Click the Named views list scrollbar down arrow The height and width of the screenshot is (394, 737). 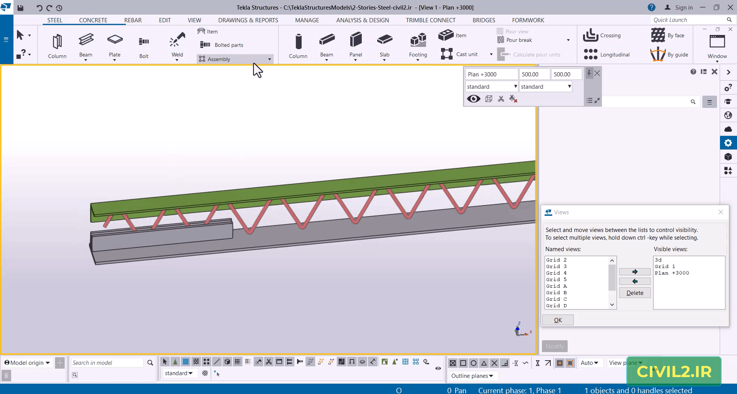click(612, 305)
